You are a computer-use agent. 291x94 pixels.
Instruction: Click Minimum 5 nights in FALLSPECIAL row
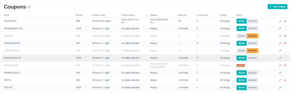102,21
